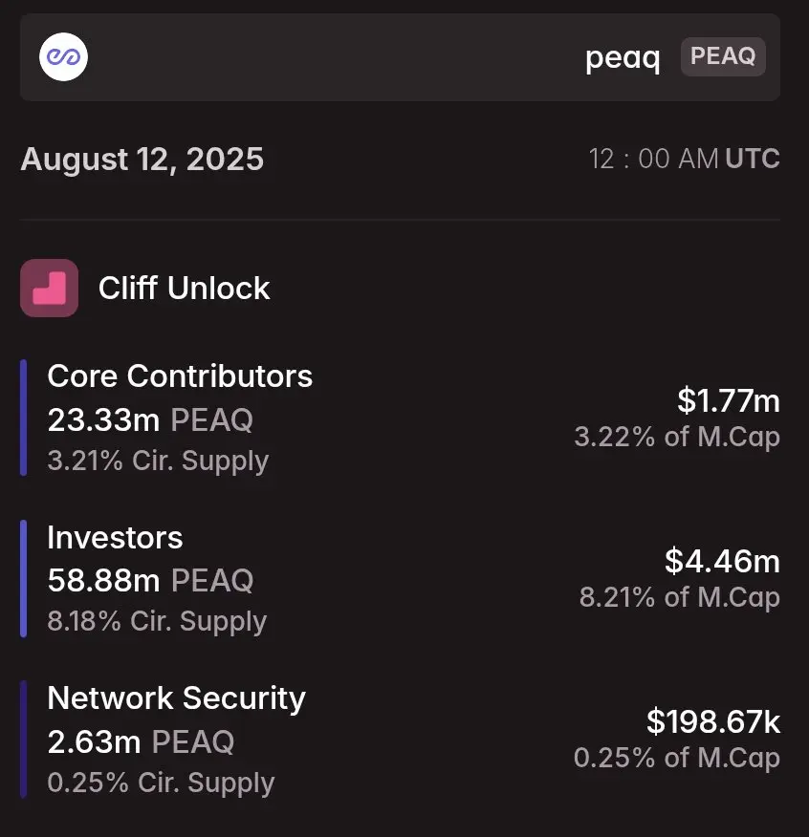Screen dimensions: 809x837
Task: Click the 58.88m PEAQ amount
Action: (x=150, y=580)
